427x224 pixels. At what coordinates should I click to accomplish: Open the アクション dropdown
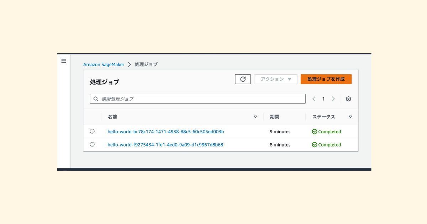point(275,79)
